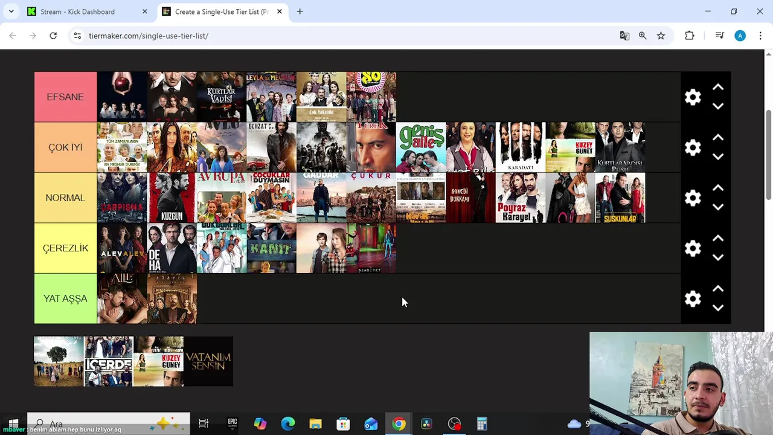This screenshot has width=773, height=435.
Task: Click the Google Translate icon in address bar
Action: [x=624, y=36]
